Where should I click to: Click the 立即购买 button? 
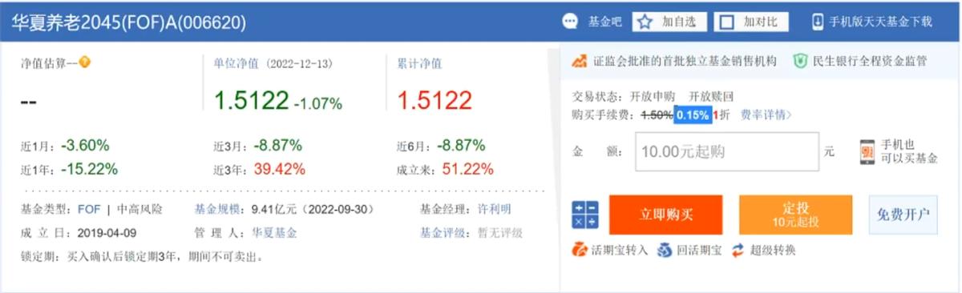665,215
